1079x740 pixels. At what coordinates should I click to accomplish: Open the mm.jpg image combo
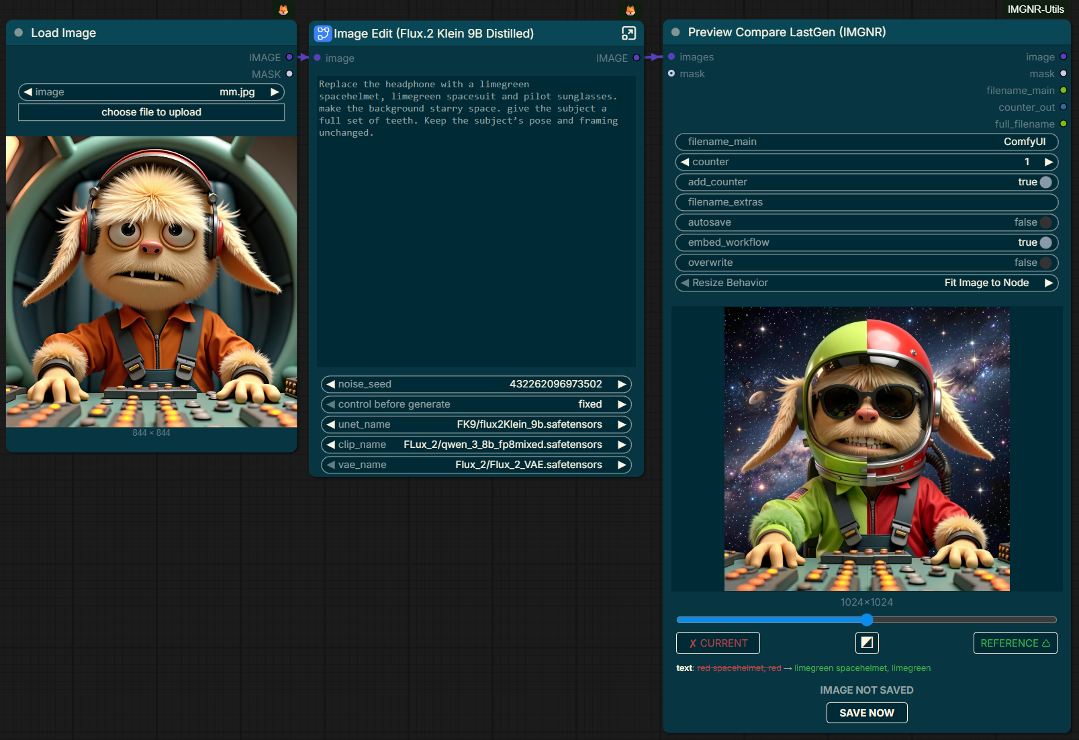pyautogui.click(x=152, y=92)
